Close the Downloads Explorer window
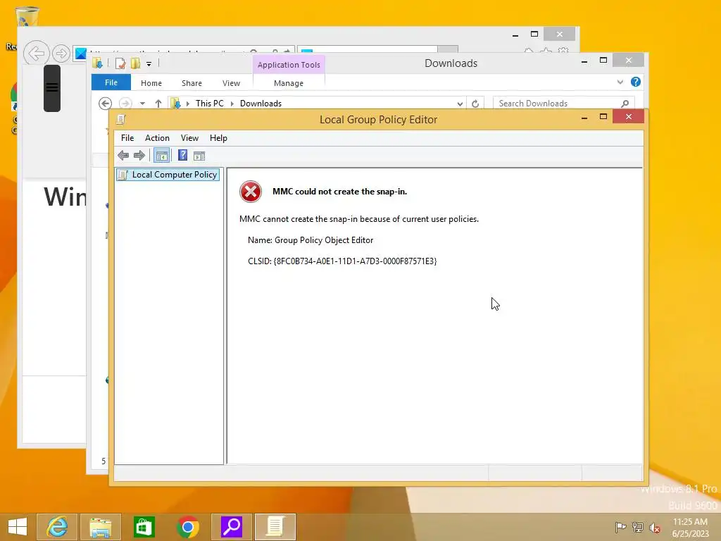721x541 pixels. 629,61
